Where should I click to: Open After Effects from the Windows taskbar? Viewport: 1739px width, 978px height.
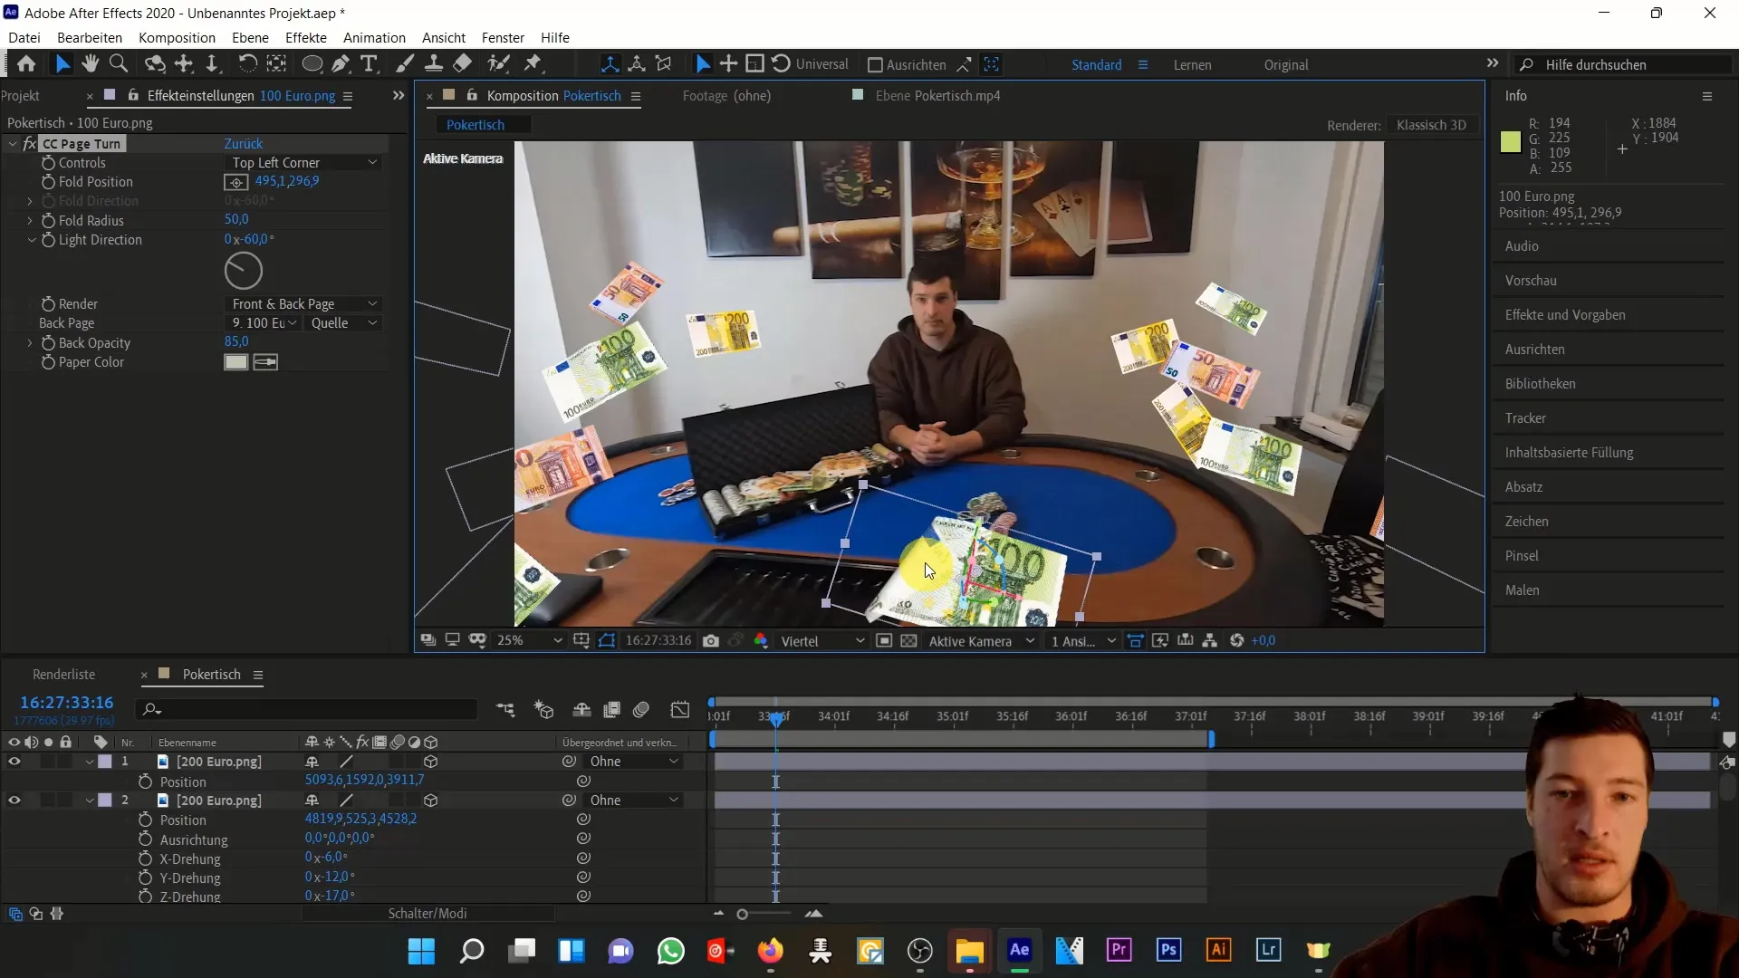click(x=1019, y=950)
